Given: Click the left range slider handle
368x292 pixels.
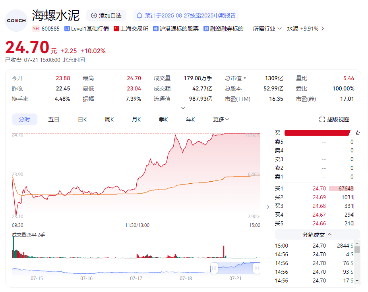Looking at the screenshot, I should click(x=214, y=268).
